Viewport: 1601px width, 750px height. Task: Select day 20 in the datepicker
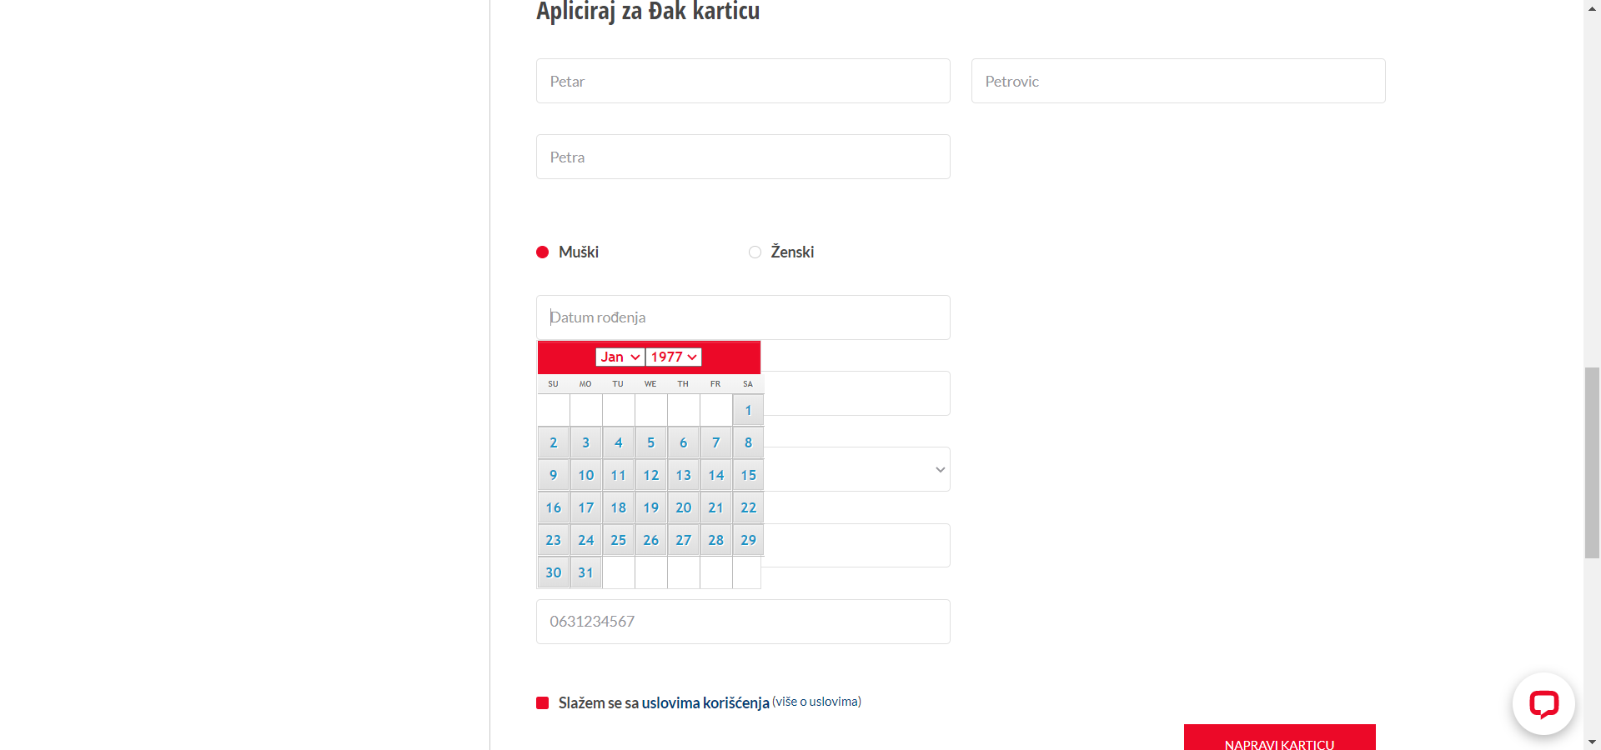pyautogui.click(x=683, y=507)
